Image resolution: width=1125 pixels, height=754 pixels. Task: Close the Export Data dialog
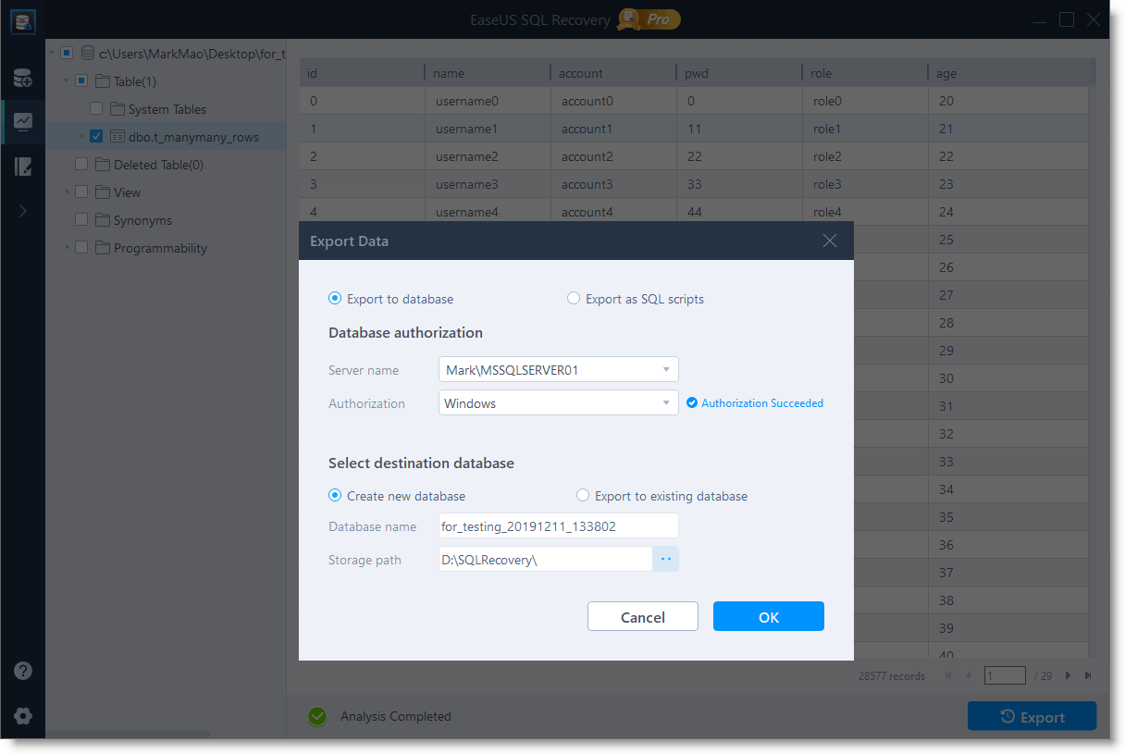[x=830, y=241]
